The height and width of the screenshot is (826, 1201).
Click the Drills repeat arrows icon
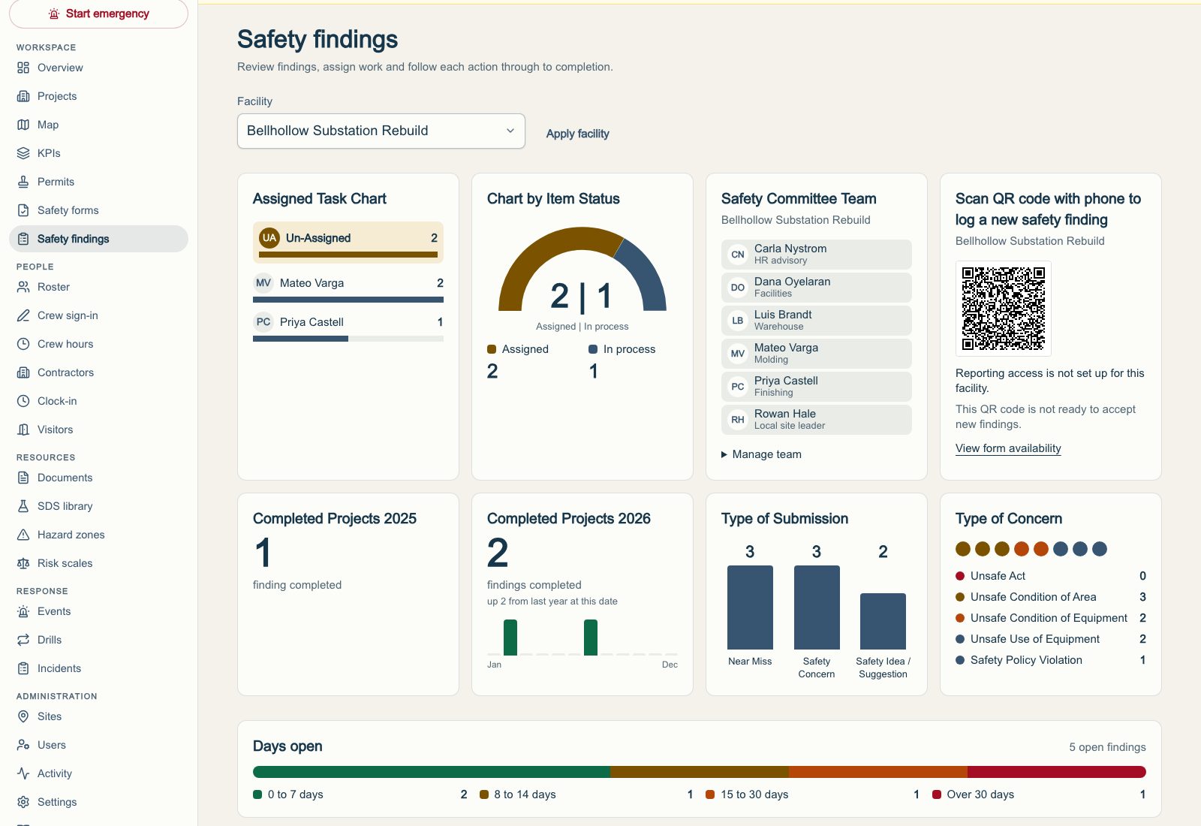coord(23,640)
